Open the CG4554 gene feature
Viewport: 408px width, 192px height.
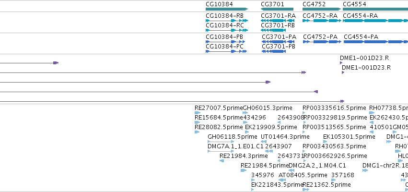point(375,9)
